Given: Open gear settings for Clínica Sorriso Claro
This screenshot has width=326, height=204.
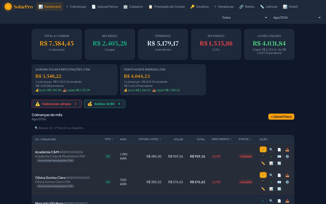Looking at the screenshot, I should point(287,182).
